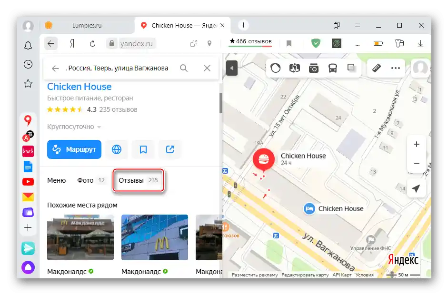Open the ivi sidebar shortcut
Screen dimensions: 448x295
point(28,151)
